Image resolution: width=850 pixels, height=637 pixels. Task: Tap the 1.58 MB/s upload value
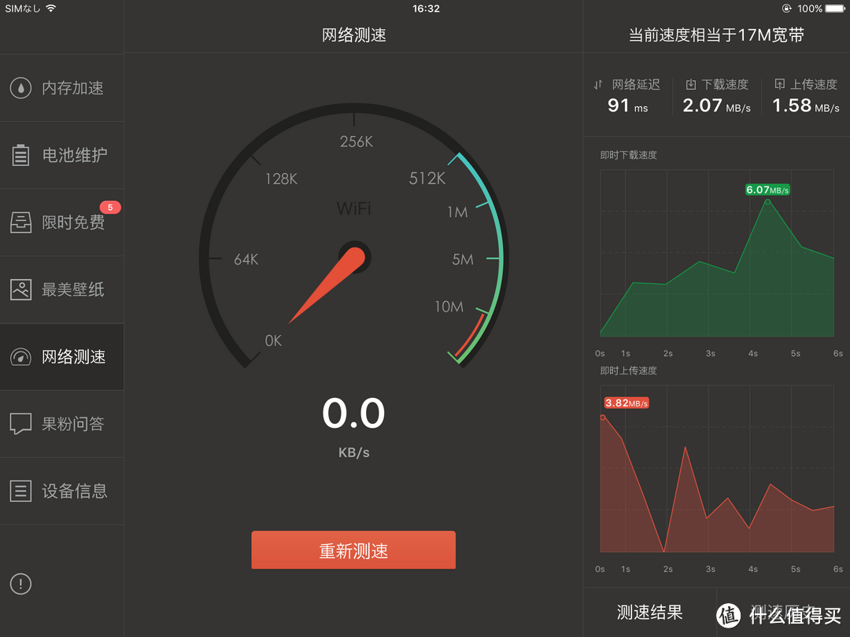[806, 105]
